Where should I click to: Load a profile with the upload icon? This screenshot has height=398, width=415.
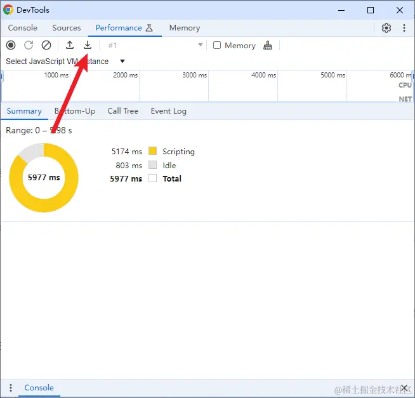pyautogui.click(x=70, y=45)
